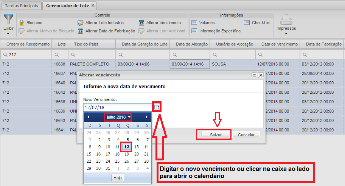Select day 15 in the calendar
Screen dimensions: 345x186
click(89, 154)
